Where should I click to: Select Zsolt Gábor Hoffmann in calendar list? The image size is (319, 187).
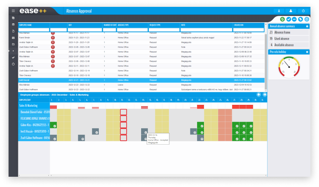pos(34,138)
